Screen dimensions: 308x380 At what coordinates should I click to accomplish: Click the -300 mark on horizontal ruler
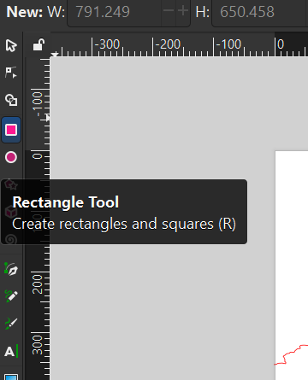pyautogui.click(x=107, y=44)
